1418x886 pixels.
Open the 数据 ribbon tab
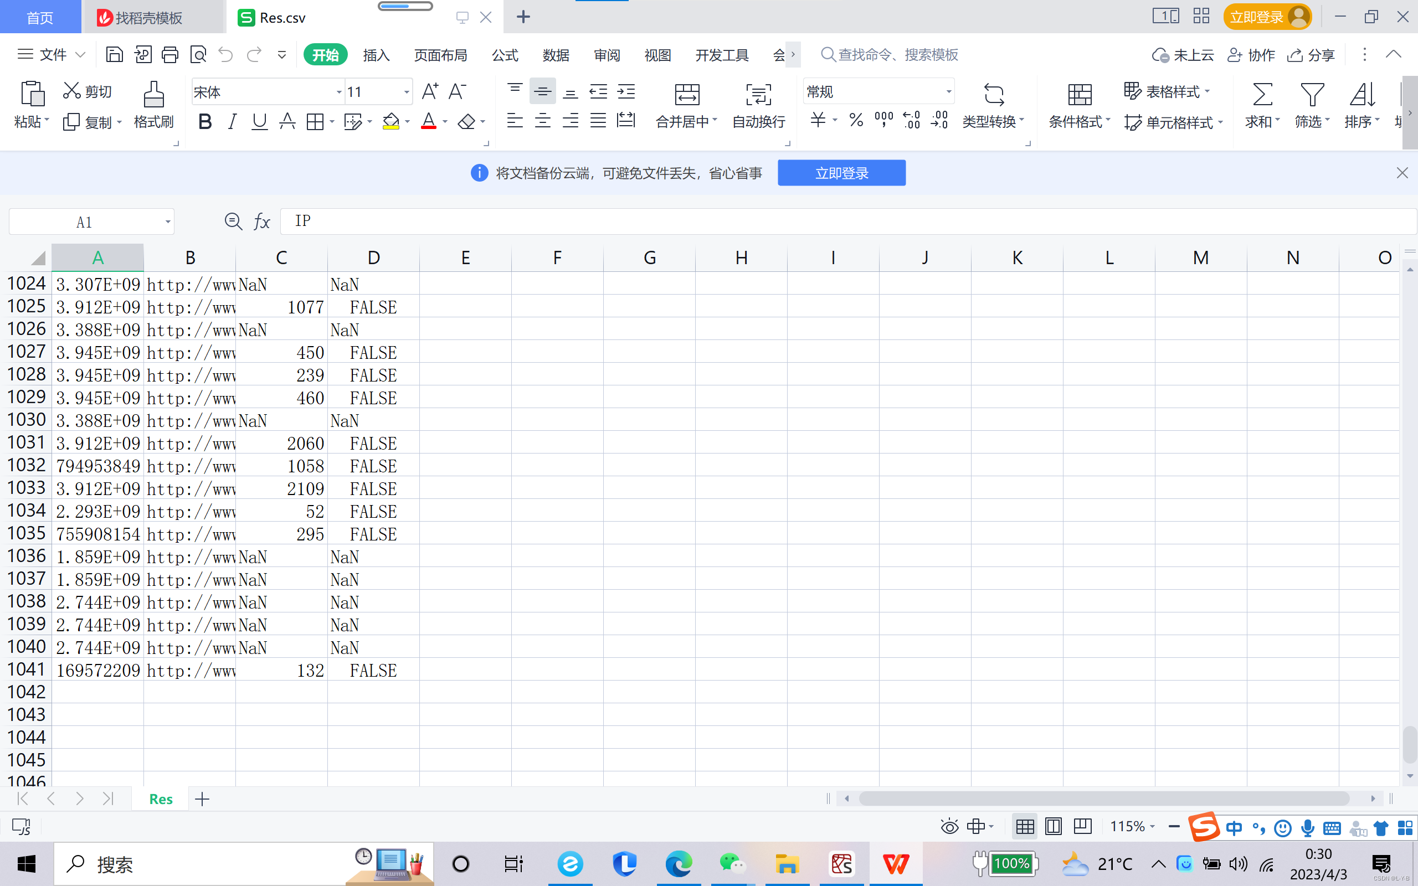556,55
